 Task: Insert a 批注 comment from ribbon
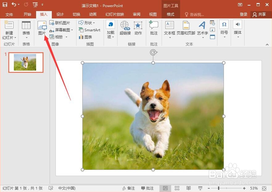coord(154,28)
